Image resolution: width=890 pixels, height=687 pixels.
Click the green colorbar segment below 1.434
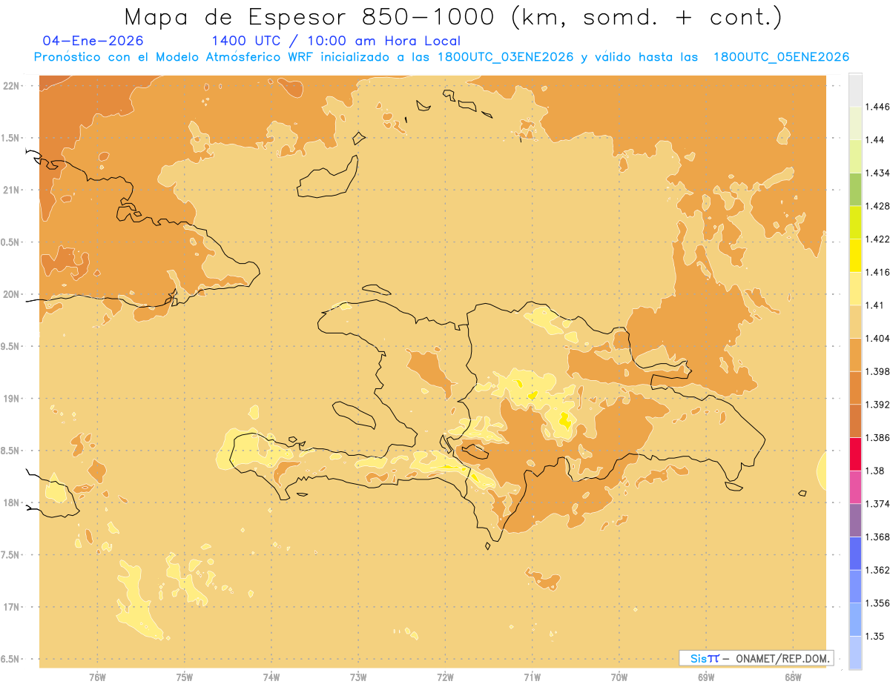point(855,190)
